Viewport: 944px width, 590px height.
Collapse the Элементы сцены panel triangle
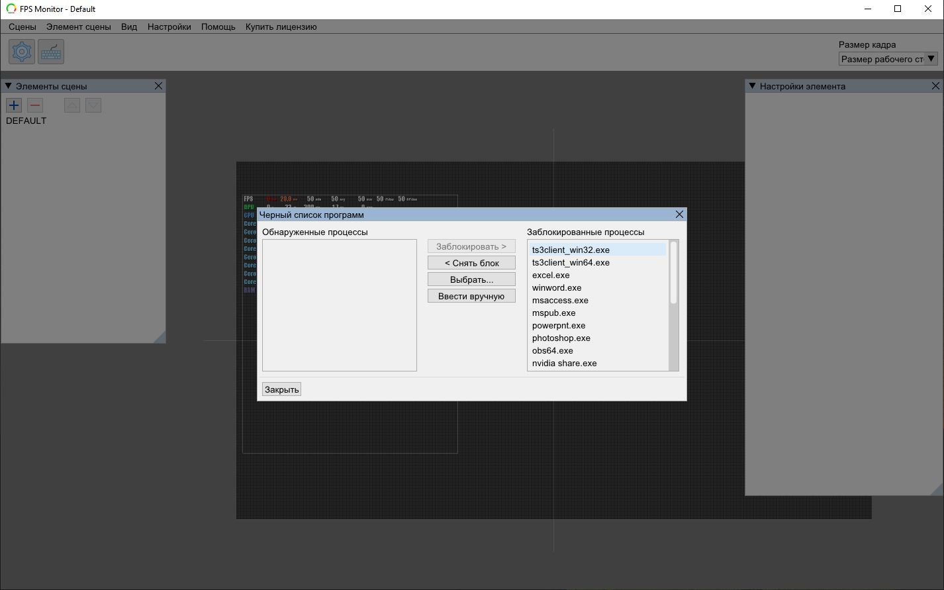click(x=9, y=86)
